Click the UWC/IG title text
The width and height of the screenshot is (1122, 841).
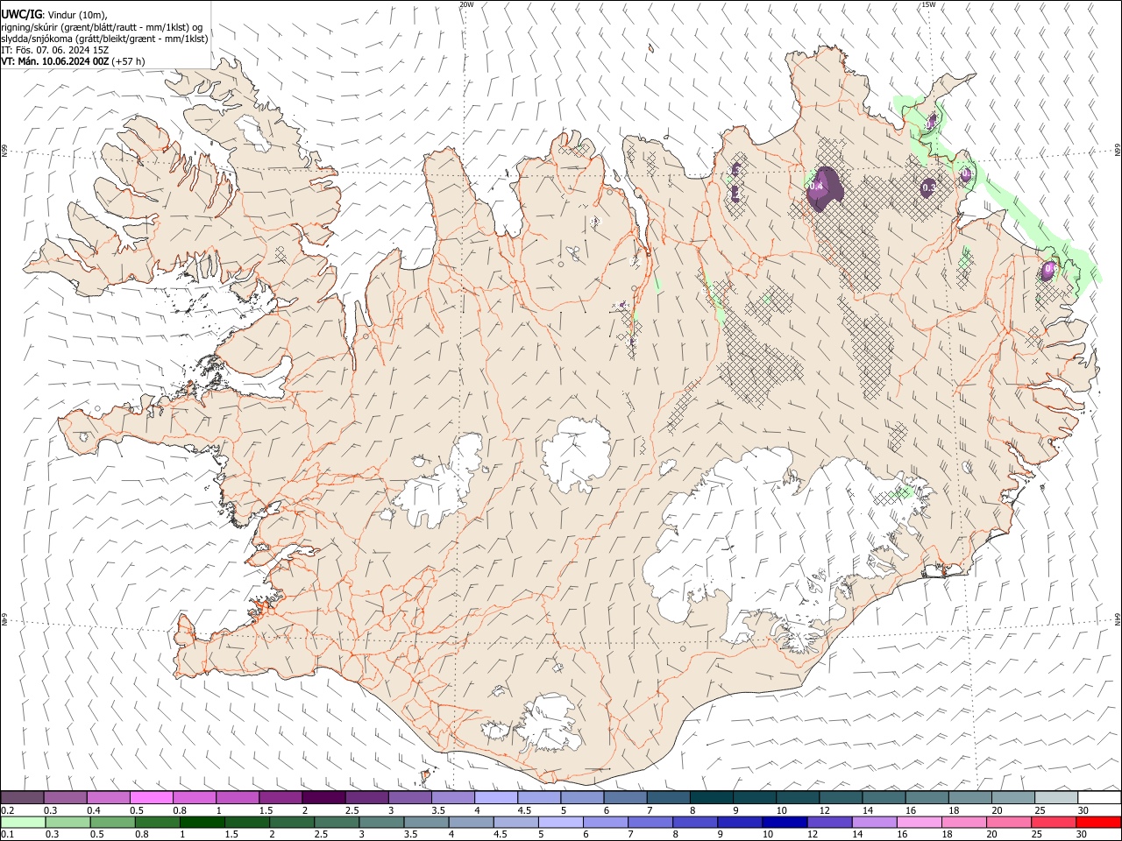(21, 13)
